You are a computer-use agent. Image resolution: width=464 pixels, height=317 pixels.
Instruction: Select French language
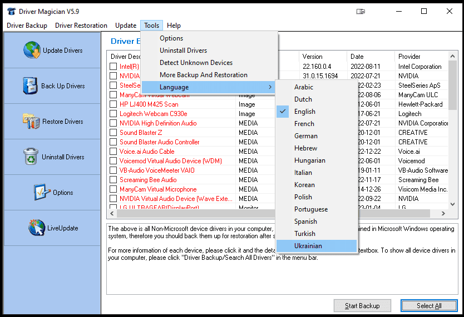[x=317, y=124]
